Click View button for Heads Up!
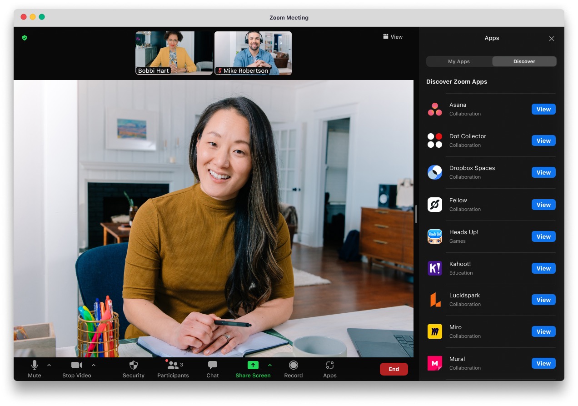The width and height of the screenshot is (578, 406). (x=543, y=236)
